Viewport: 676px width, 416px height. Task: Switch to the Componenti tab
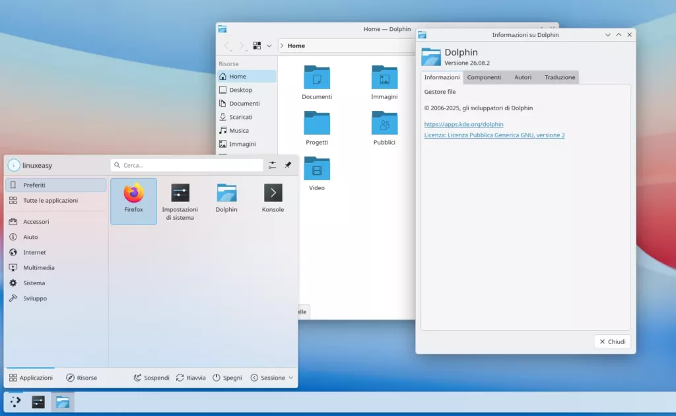[x=484, y=77]
